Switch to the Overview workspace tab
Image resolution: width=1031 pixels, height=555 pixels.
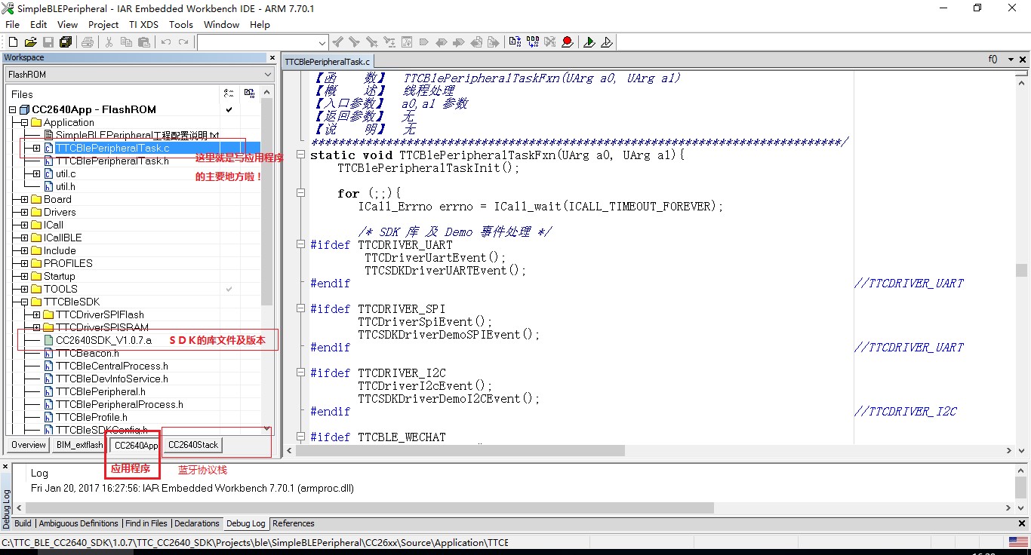(x=29, y=445)
